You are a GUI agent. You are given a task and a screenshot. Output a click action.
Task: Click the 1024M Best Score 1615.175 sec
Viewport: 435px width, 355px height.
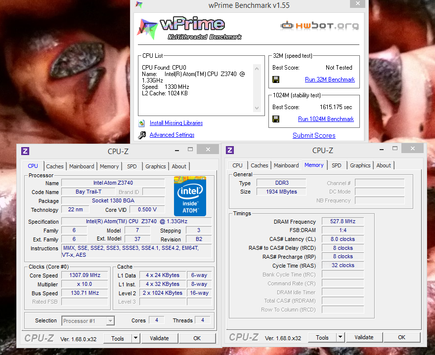tap(336, 107)
